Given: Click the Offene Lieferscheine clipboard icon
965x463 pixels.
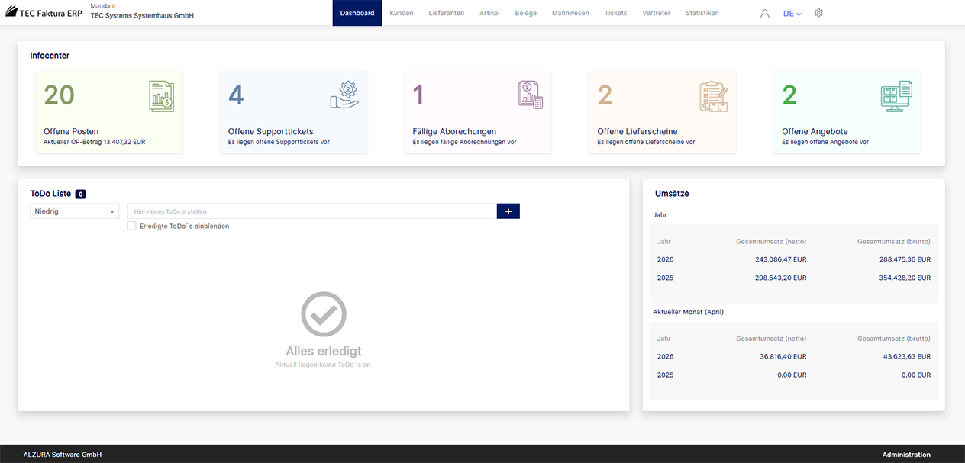Looking at the screenshot, I should pyautogui.click(x=714, y=96).
